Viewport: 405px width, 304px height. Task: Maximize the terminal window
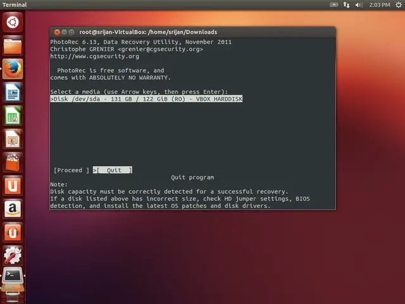pos(72,32)
